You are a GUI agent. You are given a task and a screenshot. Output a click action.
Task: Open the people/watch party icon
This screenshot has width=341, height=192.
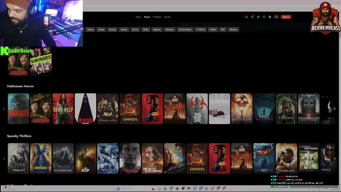coord(258,17)
